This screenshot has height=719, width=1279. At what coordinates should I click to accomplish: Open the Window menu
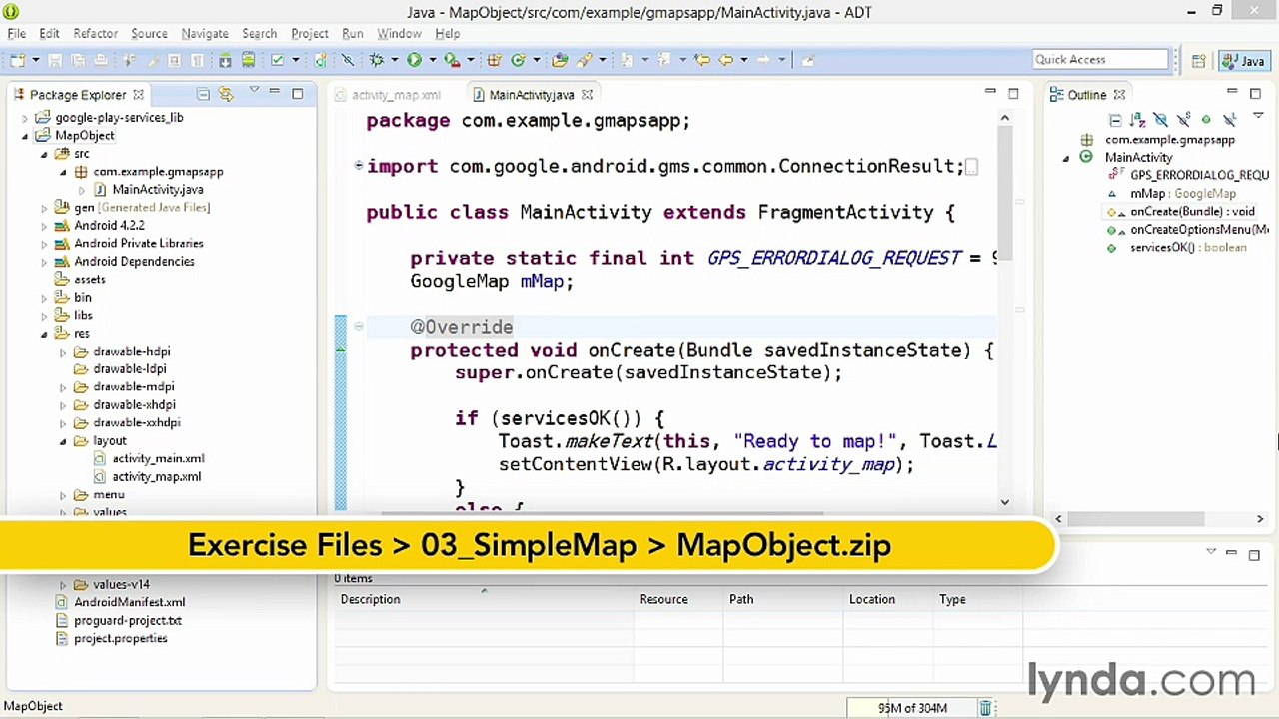tap(399, 33)
